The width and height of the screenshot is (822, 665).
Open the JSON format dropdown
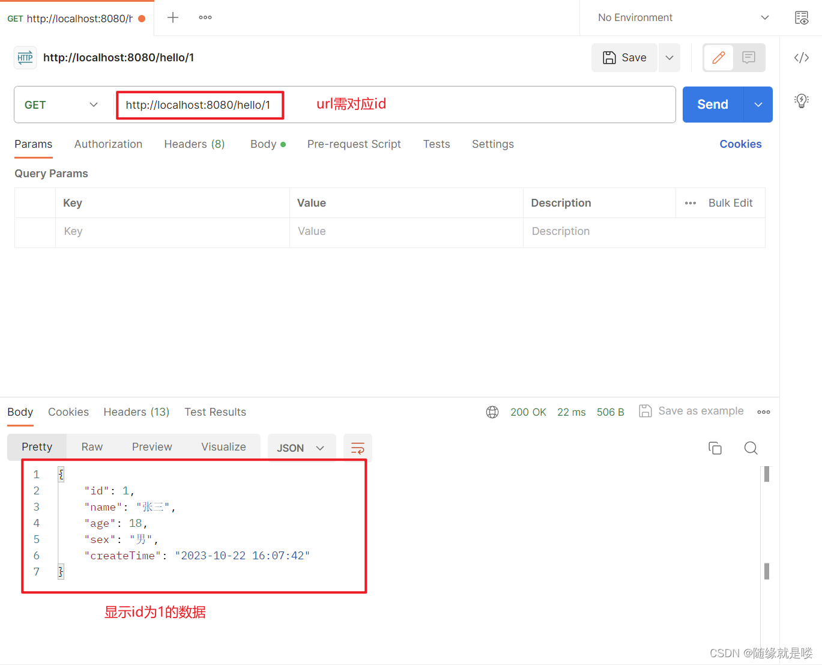click(301, 448)
